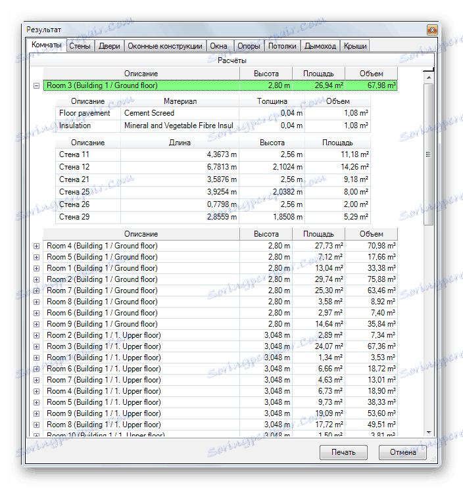Screen dimensions: 463x489
Task: Expand Room 8 Ground floor row
Action: click(37, 302)
